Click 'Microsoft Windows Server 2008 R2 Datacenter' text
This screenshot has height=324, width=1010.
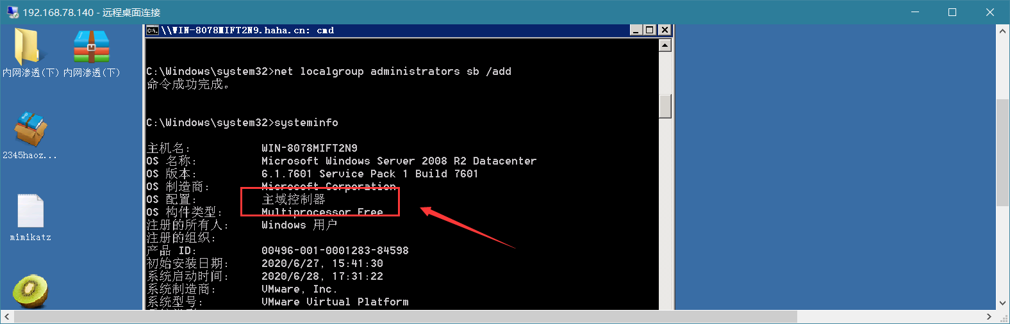[399, 161]
